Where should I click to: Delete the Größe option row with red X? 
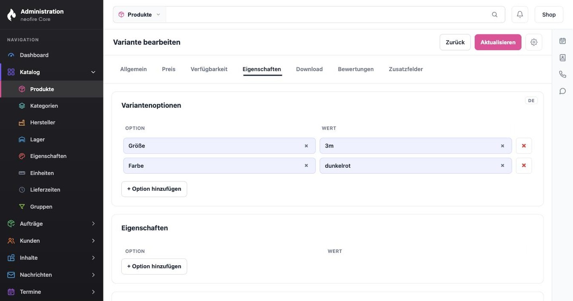(524, 146)
